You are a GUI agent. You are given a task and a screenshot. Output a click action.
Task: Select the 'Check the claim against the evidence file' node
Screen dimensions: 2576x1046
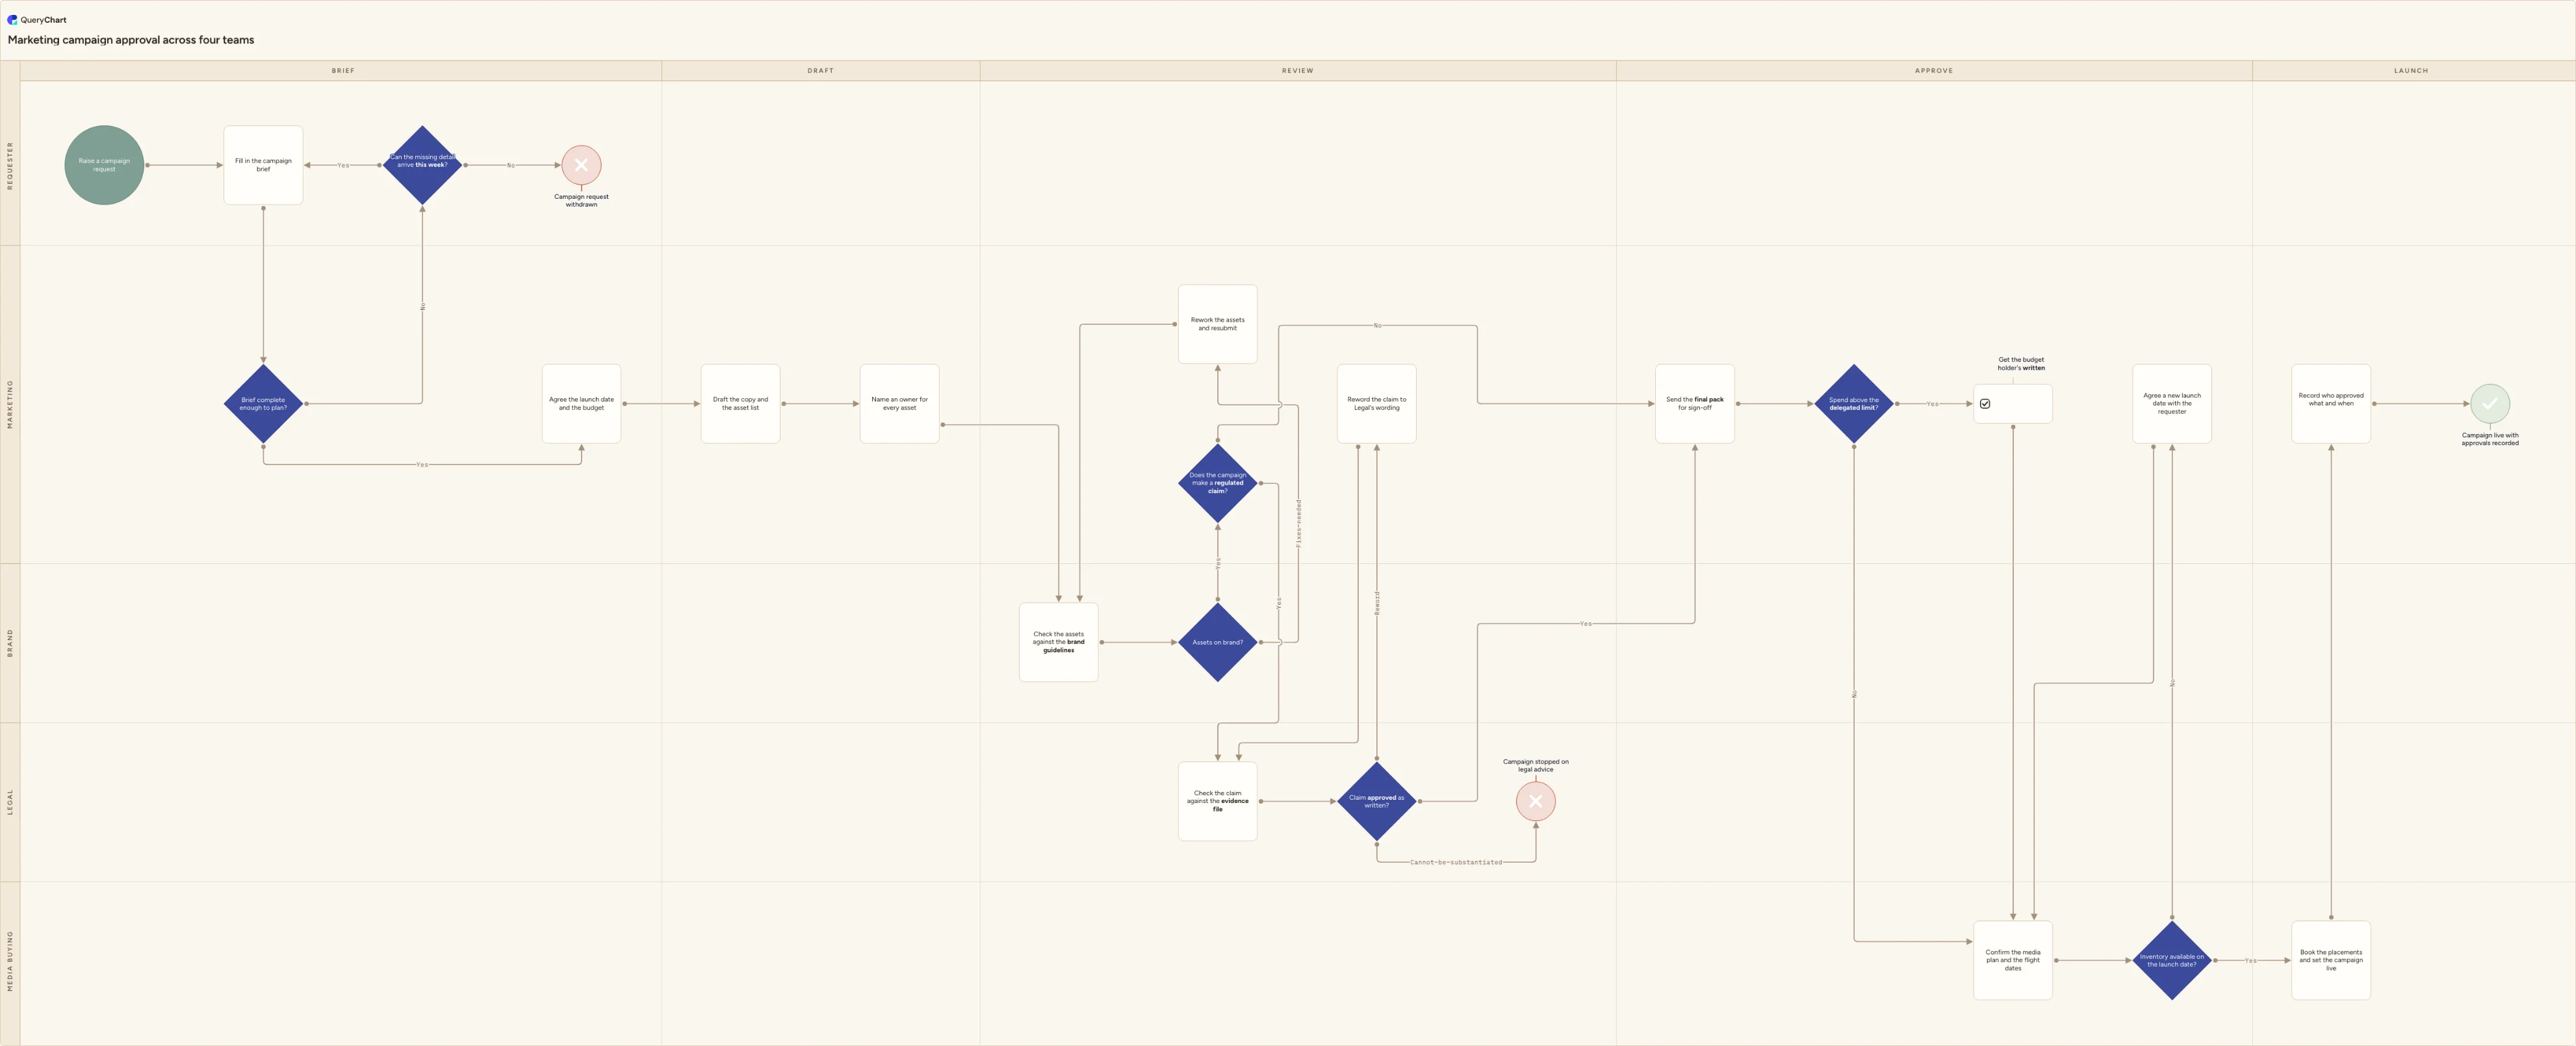coord(1217,801)
